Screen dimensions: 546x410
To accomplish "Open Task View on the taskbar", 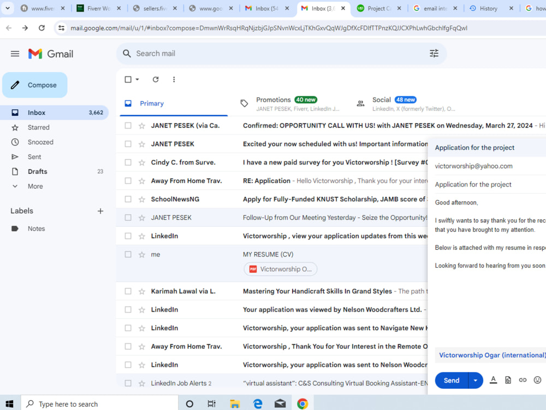I will pyautogui.click(x=211, y=404).
